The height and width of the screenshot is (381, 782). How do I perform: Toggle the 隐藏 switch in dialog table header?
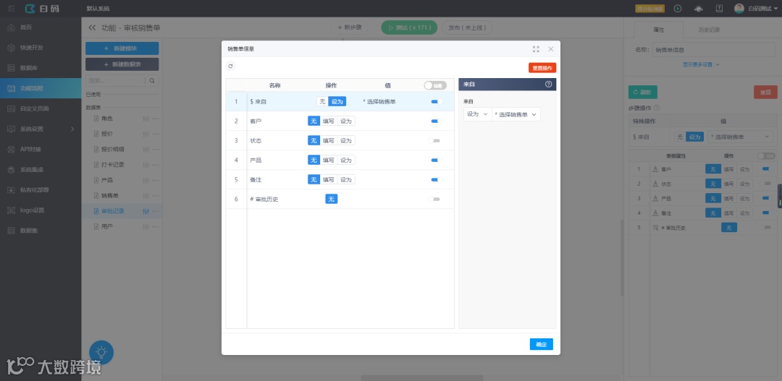(435, 85)
